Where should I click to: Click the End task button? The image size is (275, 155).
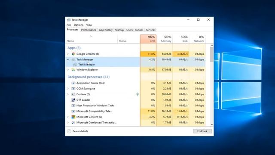(x=202, y=131)
